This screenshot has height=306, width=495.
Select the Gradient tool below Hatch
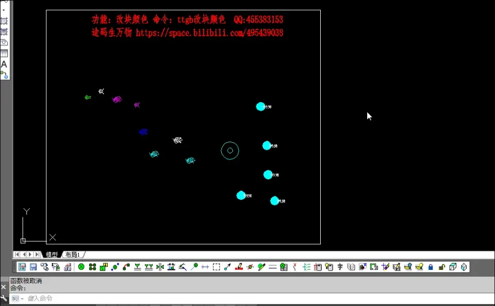coord(4,32)
